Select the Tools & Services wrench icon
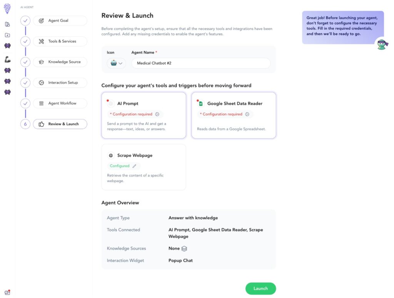The height and width of the screenshot is (298, 394). coord(42,41)
